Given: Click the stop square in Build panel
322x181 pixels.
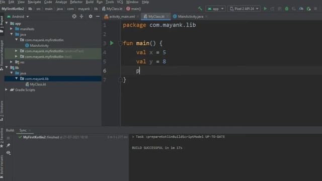Looking at the screenshot, I should 8,138.
